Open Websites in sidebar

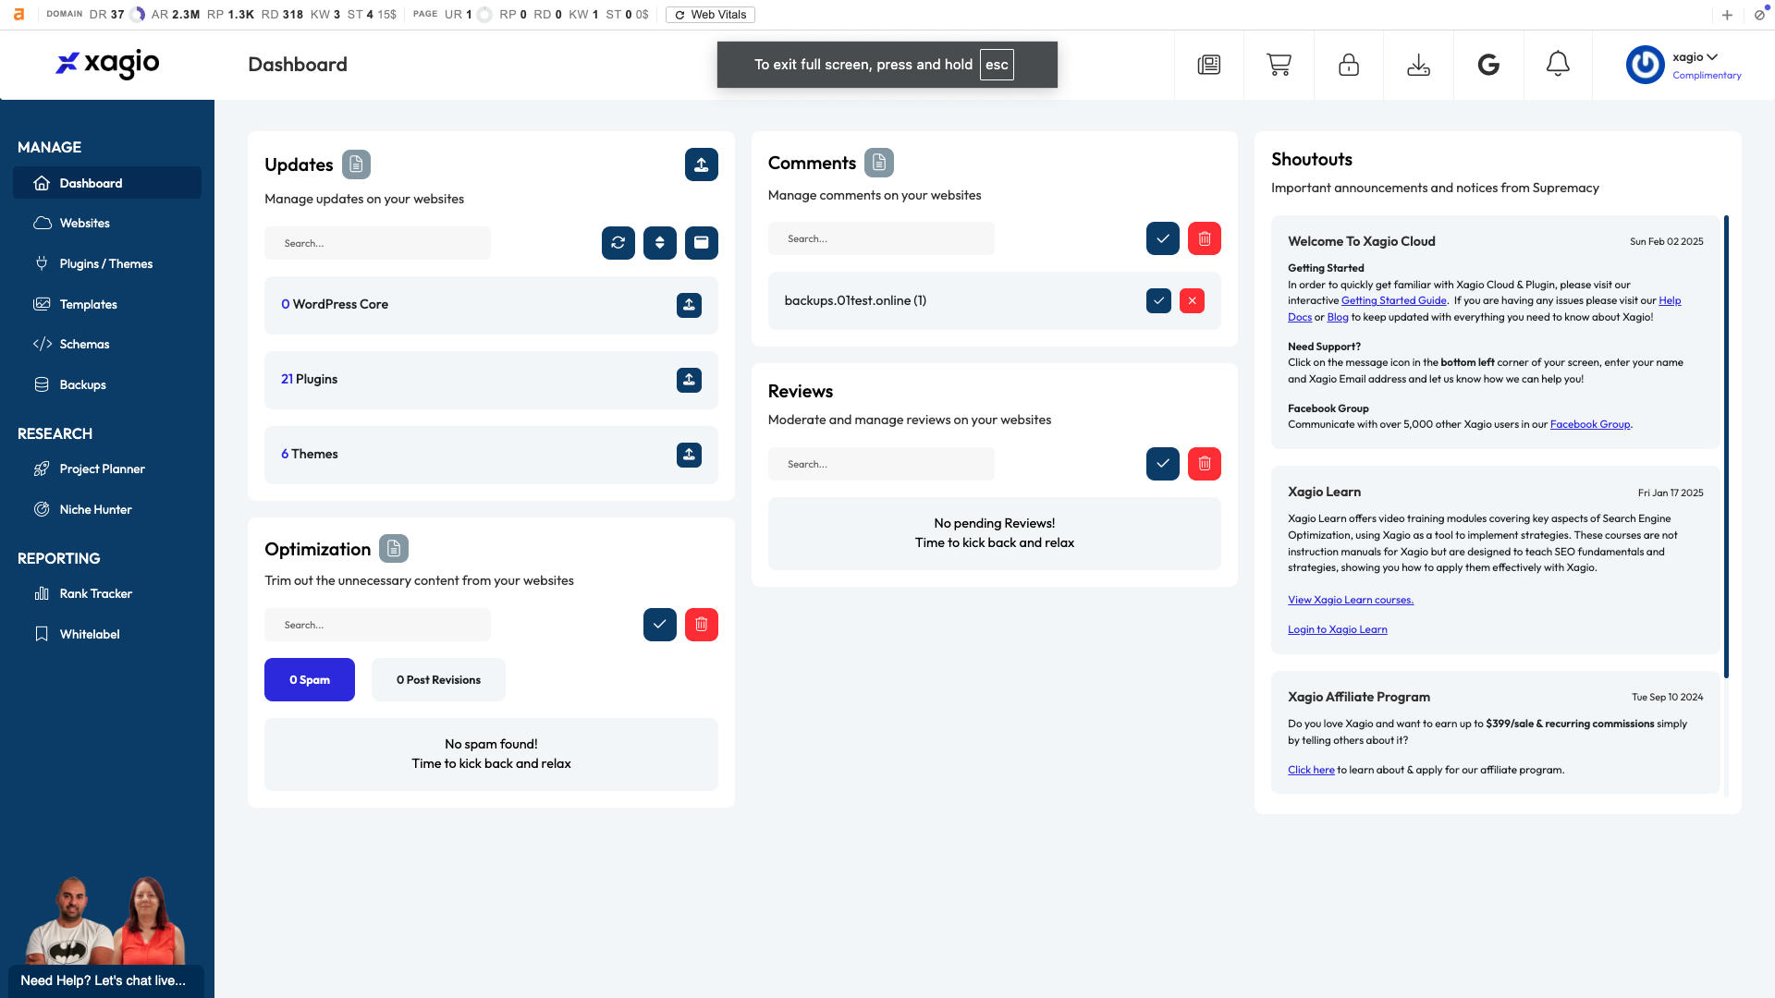107,223
